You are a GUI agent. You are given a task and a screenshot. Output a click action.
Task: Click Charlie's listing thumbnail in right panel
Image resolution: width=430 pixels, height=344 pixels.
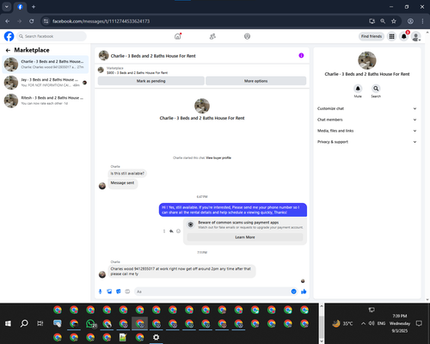(367, 60)
